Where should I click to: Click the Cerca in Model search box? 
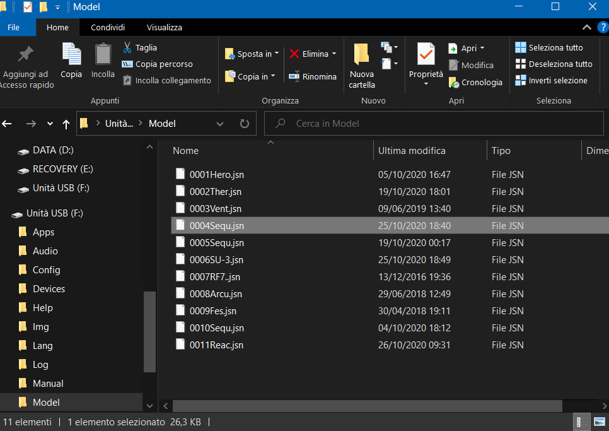coord(434,124)
